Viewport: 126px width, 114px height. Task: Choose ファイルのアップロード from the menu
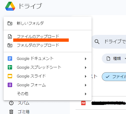pyautogui.click(x=48, y=37)
